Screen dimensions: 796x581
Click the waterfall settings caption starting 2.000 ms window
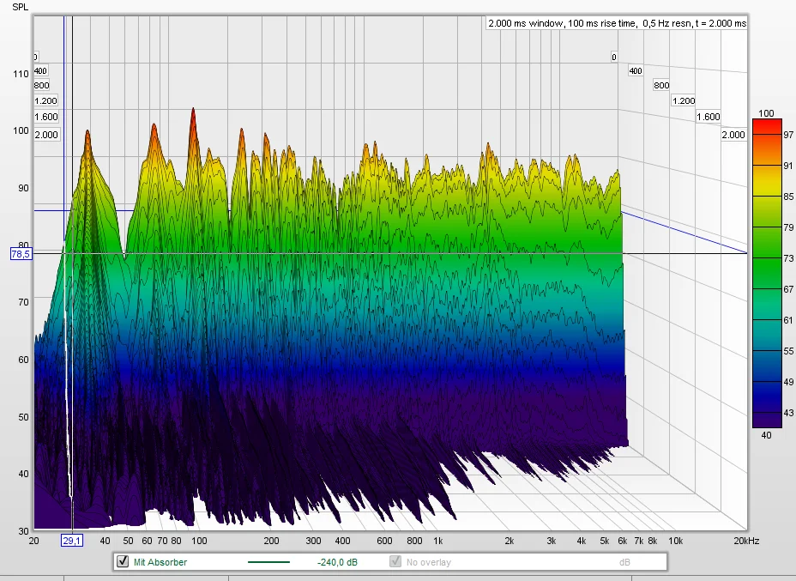click(617, 23)
